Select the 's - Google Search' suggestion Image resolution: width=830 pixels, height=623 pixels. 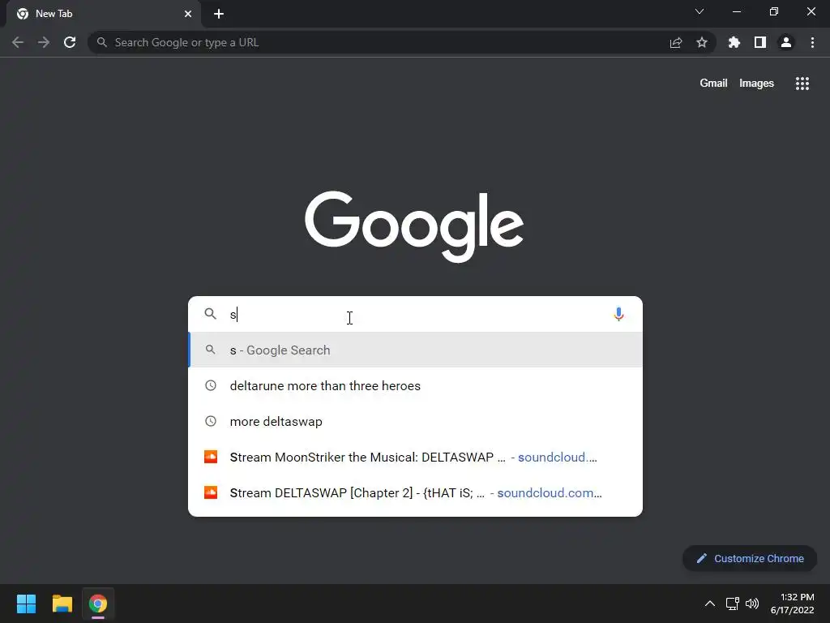416,350
